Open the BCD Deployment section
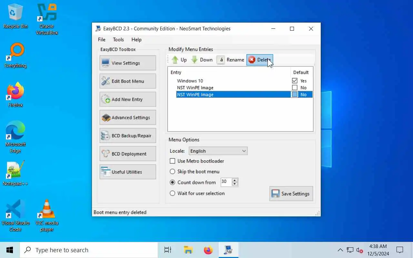 [x=128, y=154]
